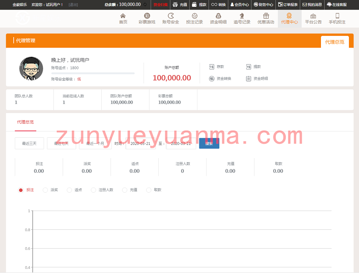Image resolution: width=359 pixels, height=273 pixels.
Task: Open 会员中心 member center
Action: coord(240,5)
